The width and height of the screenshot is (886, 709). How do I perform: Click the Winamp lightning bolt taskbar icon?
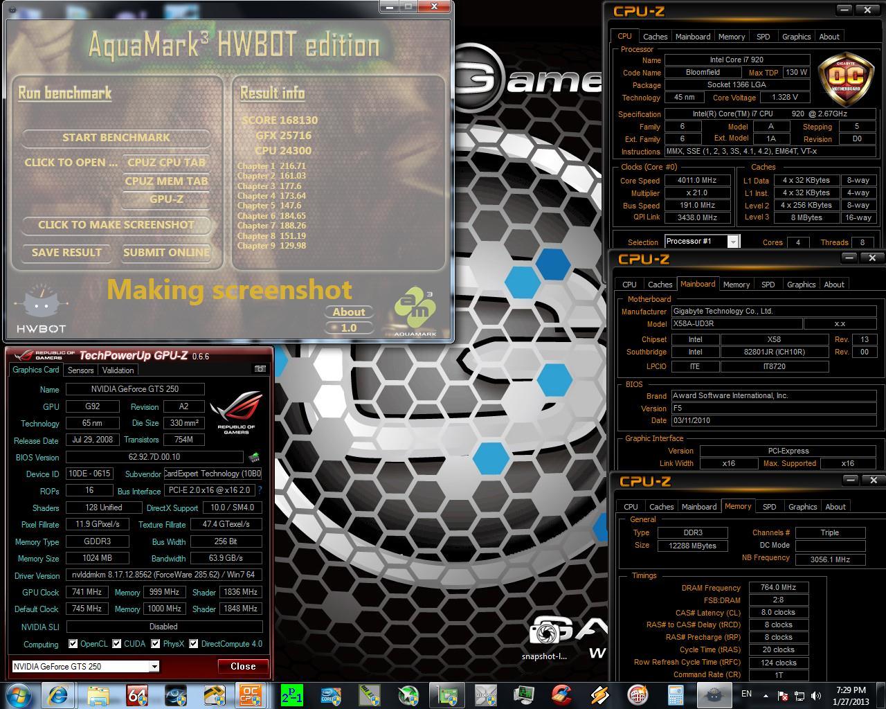tap(599, 694)
